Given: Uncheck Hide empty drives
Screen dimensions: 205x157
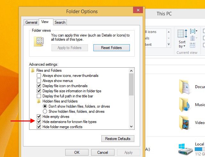Looking at the screenshot, I should point(39,116).
